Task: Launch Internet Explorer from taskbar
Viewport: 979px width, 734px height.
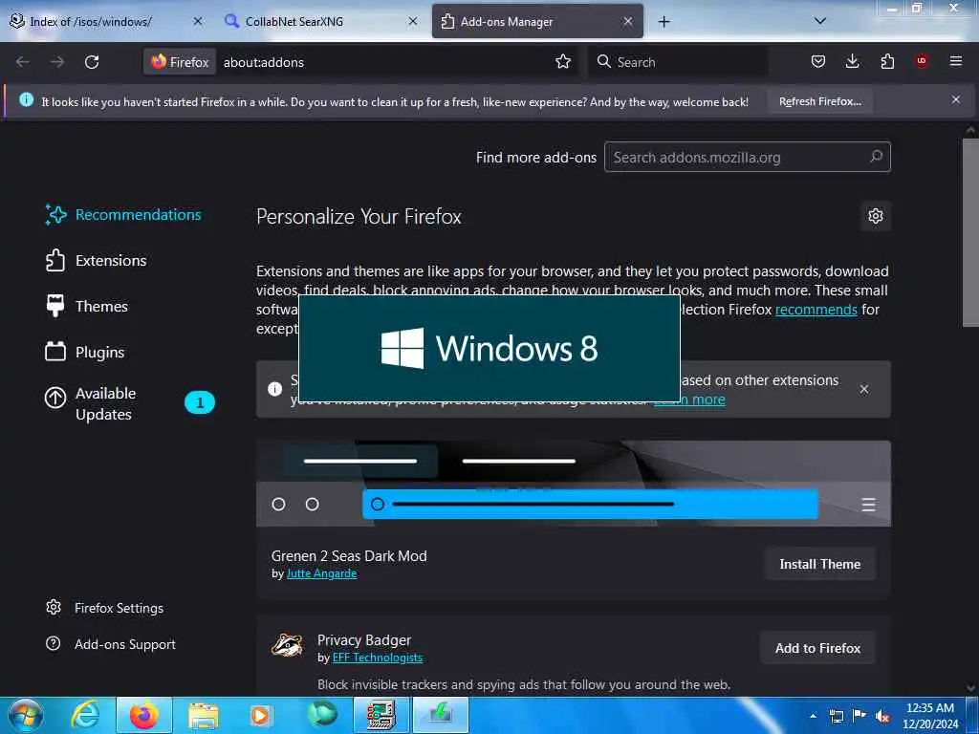Action: pos(85,715)
